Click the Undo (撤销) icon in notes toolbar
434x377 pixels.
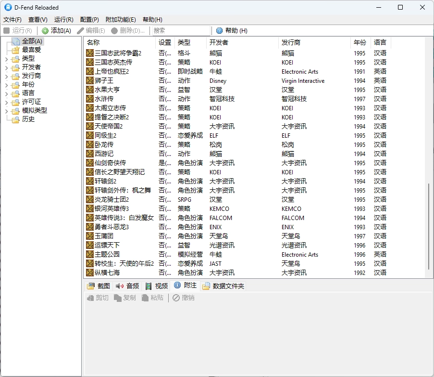click(176, 298)
